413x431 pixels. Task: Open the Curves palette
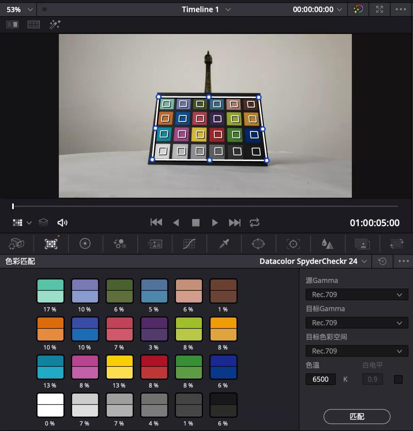click(189, 244)
